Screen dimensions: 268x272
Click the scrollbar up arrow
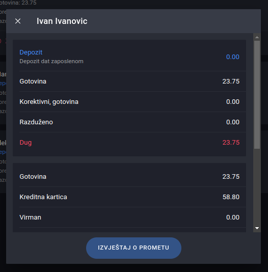(x=257, y=37)
